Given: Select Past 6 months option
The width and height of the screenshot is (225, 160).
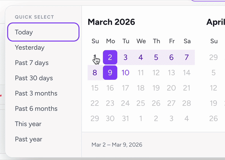Looking at the screenshot, I should click(43, 109).
